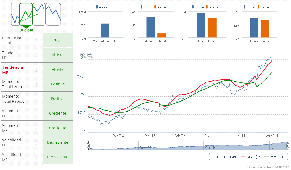Image resolution: width=291 pixels, height=170 pixels.
Task: Click the zoom out magnifier icon
Action: (x=90, y=55)
